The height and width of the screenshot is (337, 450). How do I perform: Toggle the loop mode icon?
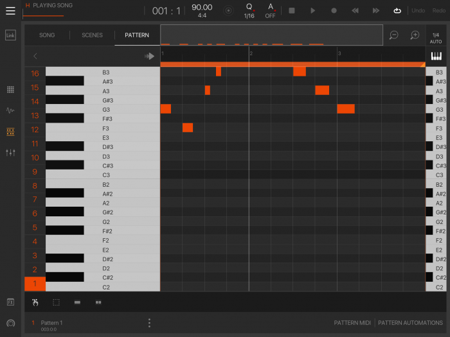click(397, 11)
